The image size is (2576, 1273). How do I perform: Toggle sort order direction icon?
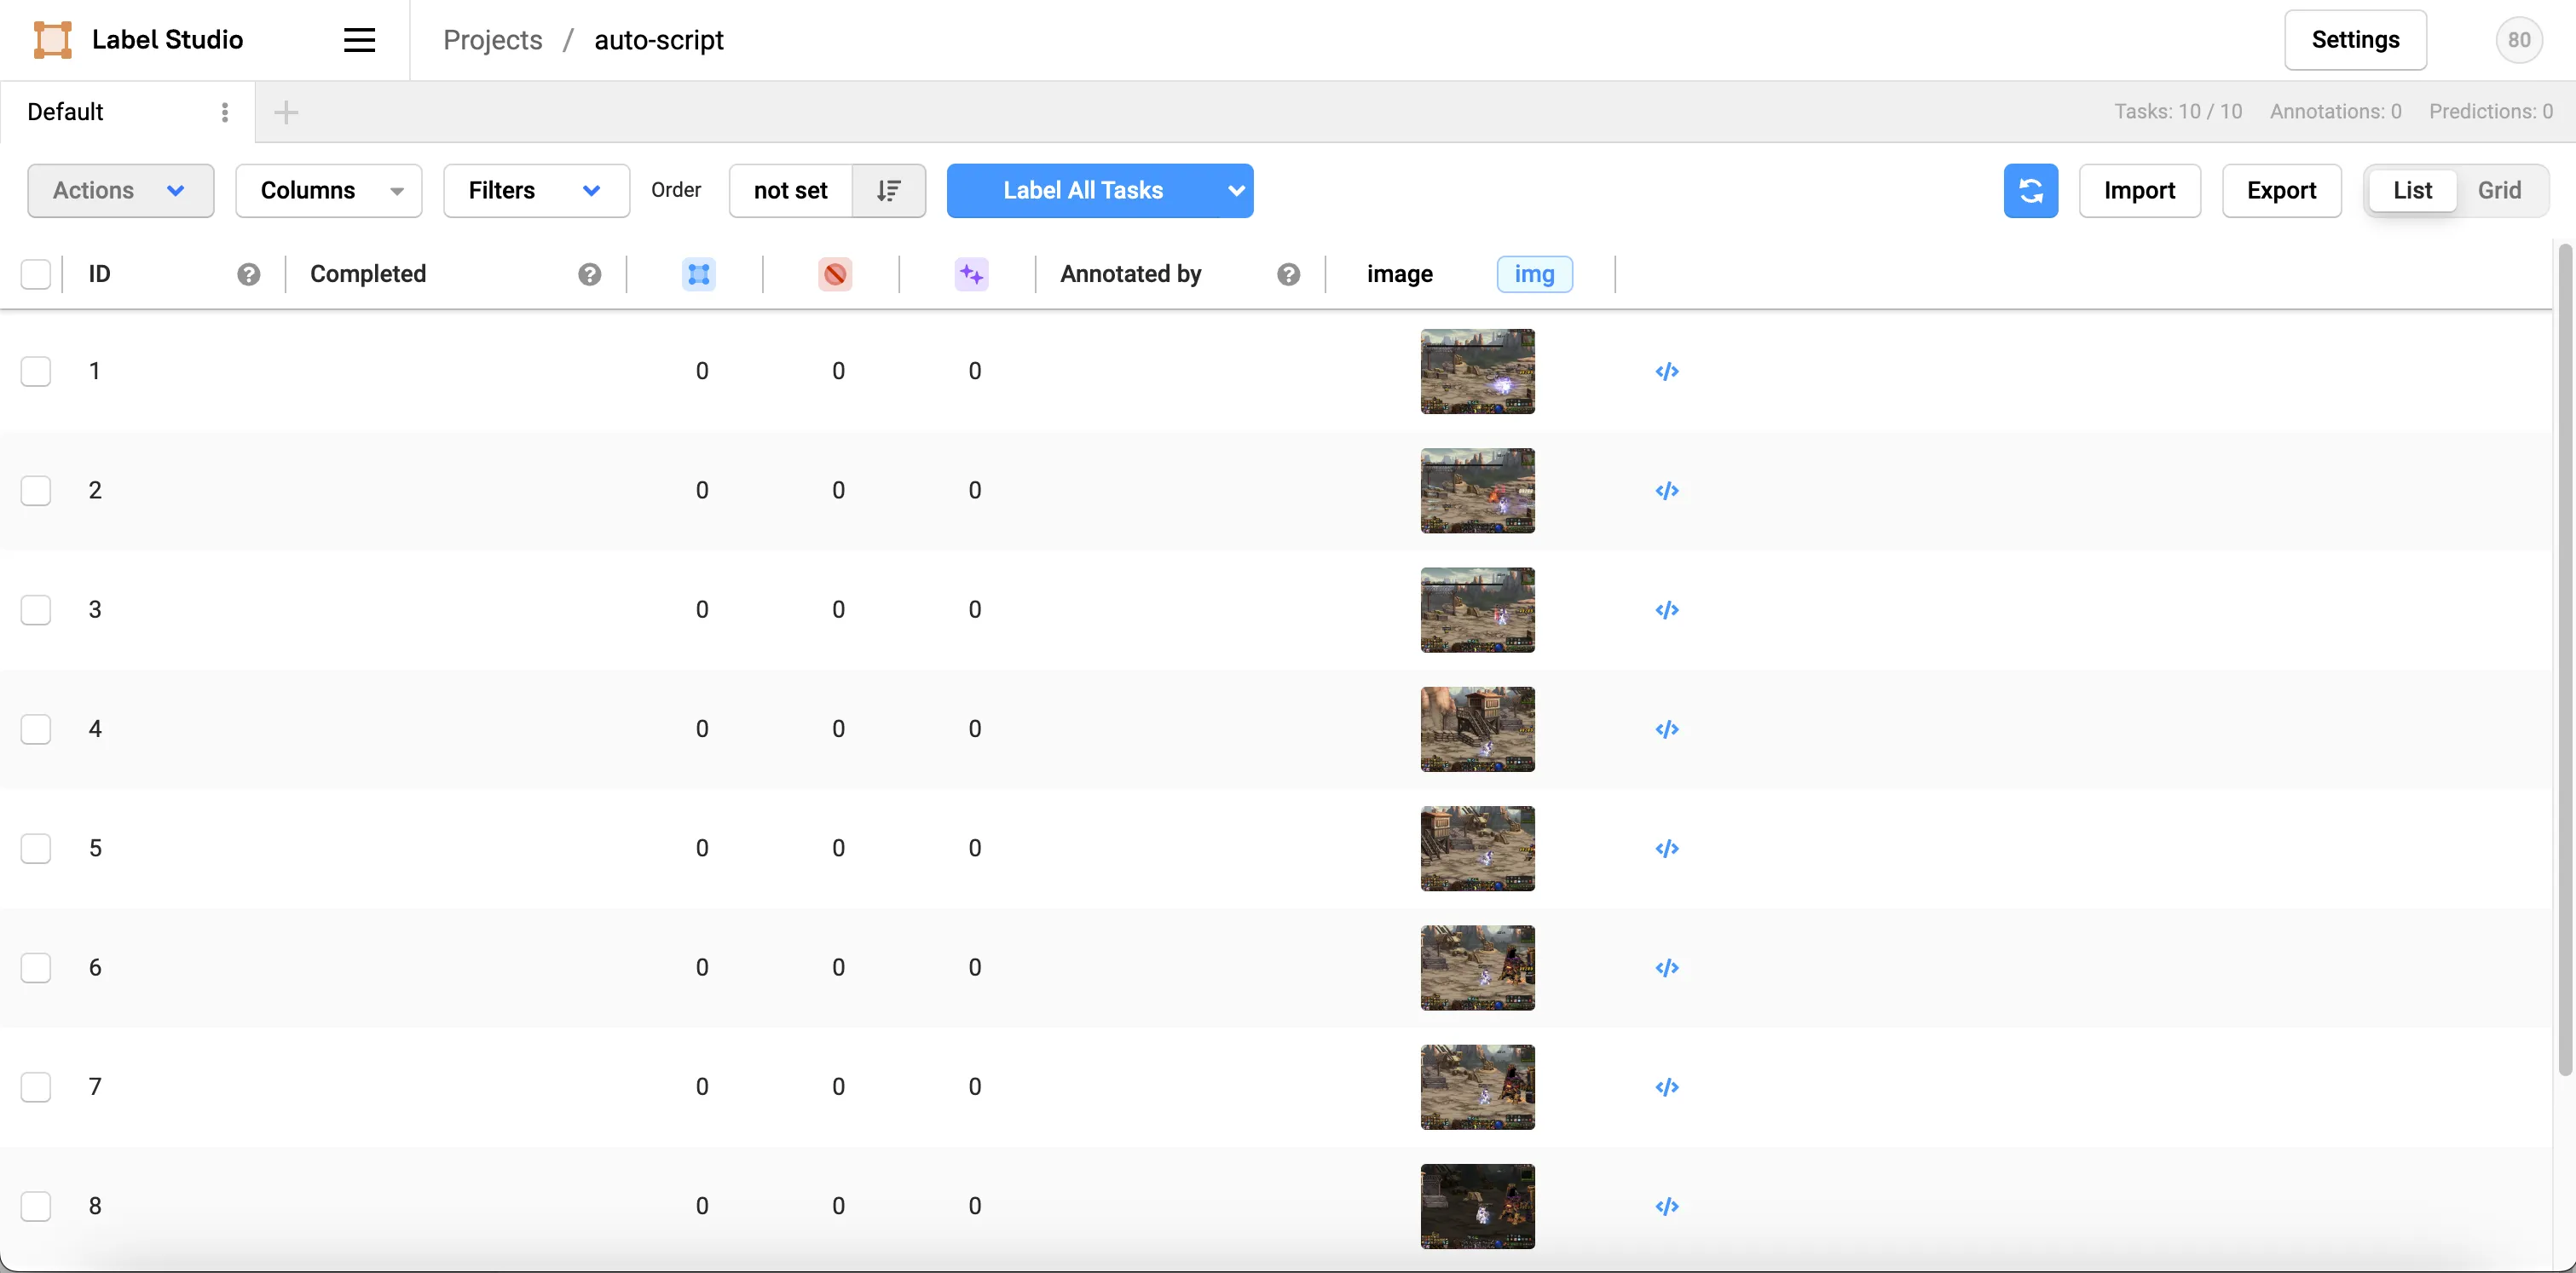(x=888, y=191)
